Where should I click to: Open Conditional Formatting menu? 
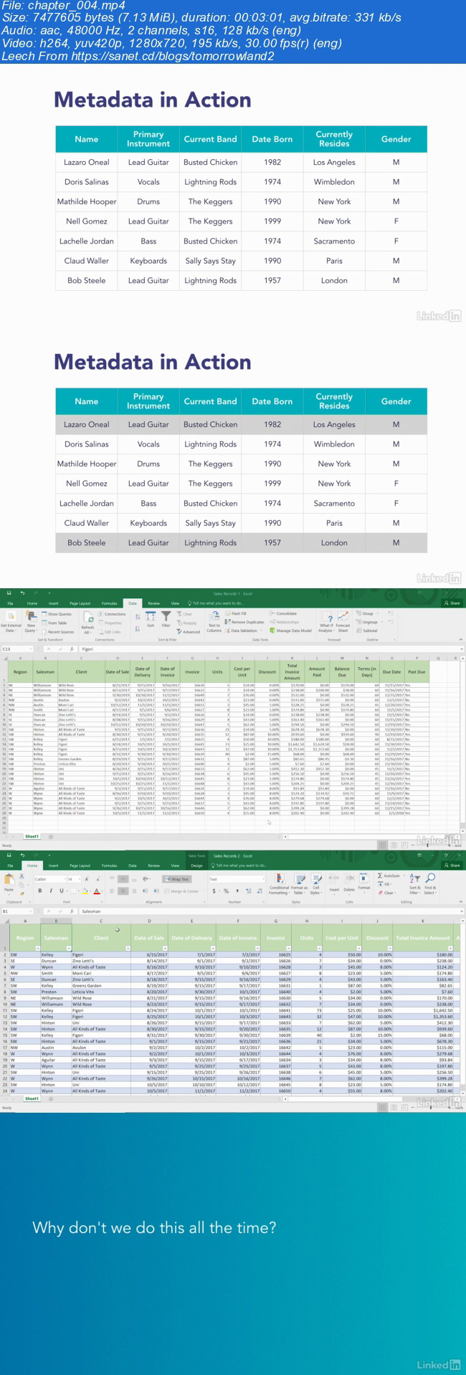(x=279, y=883)
